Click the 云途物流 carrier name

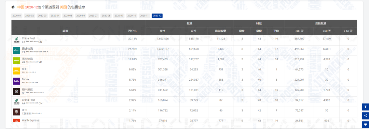28,49
